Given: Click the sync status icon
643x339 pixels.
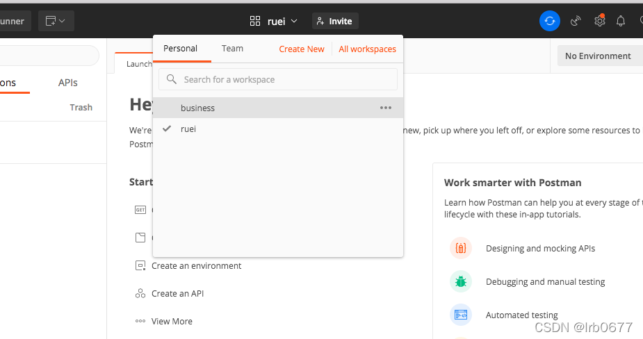Looking at the screenshot, I should (x=549, y=21).
